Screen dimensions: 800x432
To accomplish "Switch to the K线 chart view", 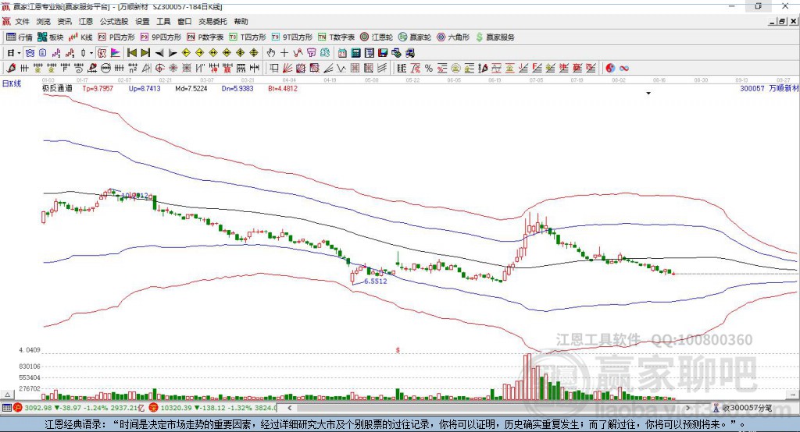I will click(80, 37).
